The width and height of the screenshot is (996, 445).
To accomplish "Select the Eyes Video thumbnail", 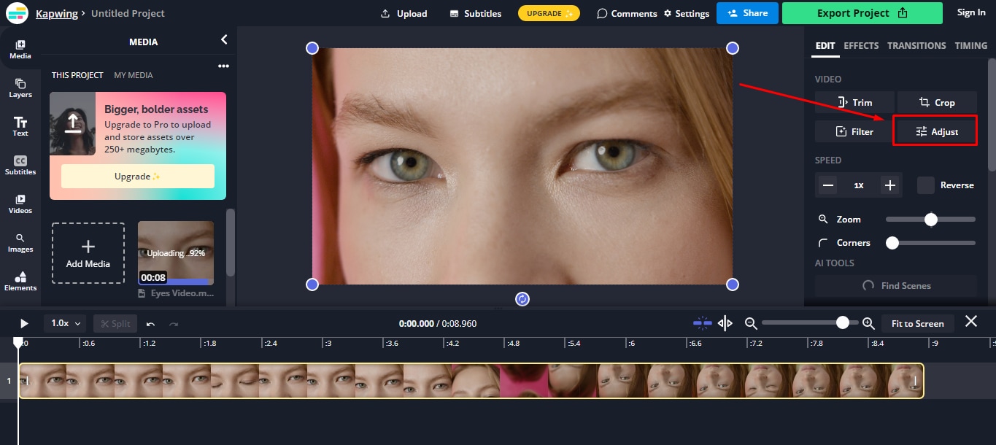I will (x=176, y=253).
